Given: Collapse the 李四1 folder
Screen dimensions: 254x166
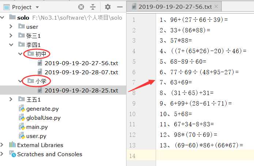Looking at the screenshot, I should click(11, 45).
